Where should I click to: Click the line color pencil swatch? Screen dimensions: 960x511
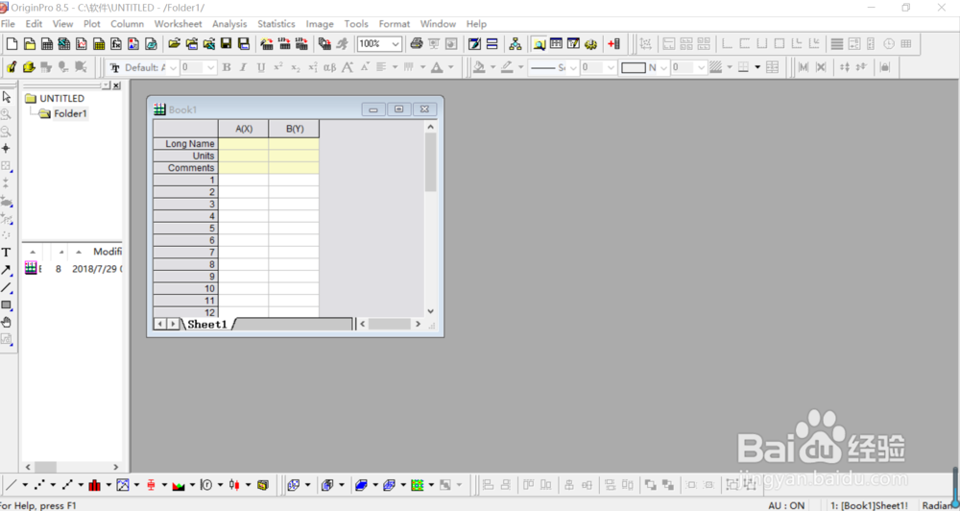[x=507, y=67]
